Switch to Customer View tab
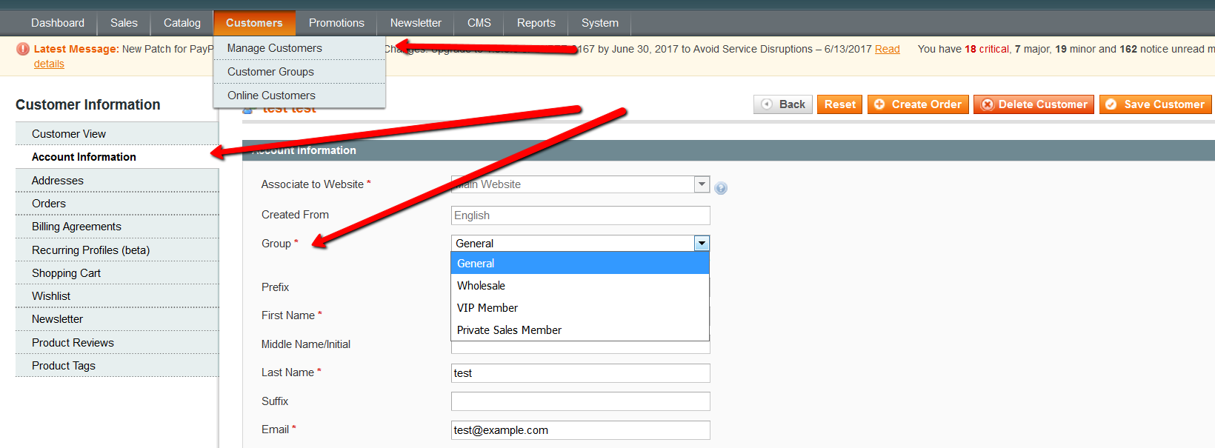The width and height of the screenshot is (1215, 448). pos(117,134)
